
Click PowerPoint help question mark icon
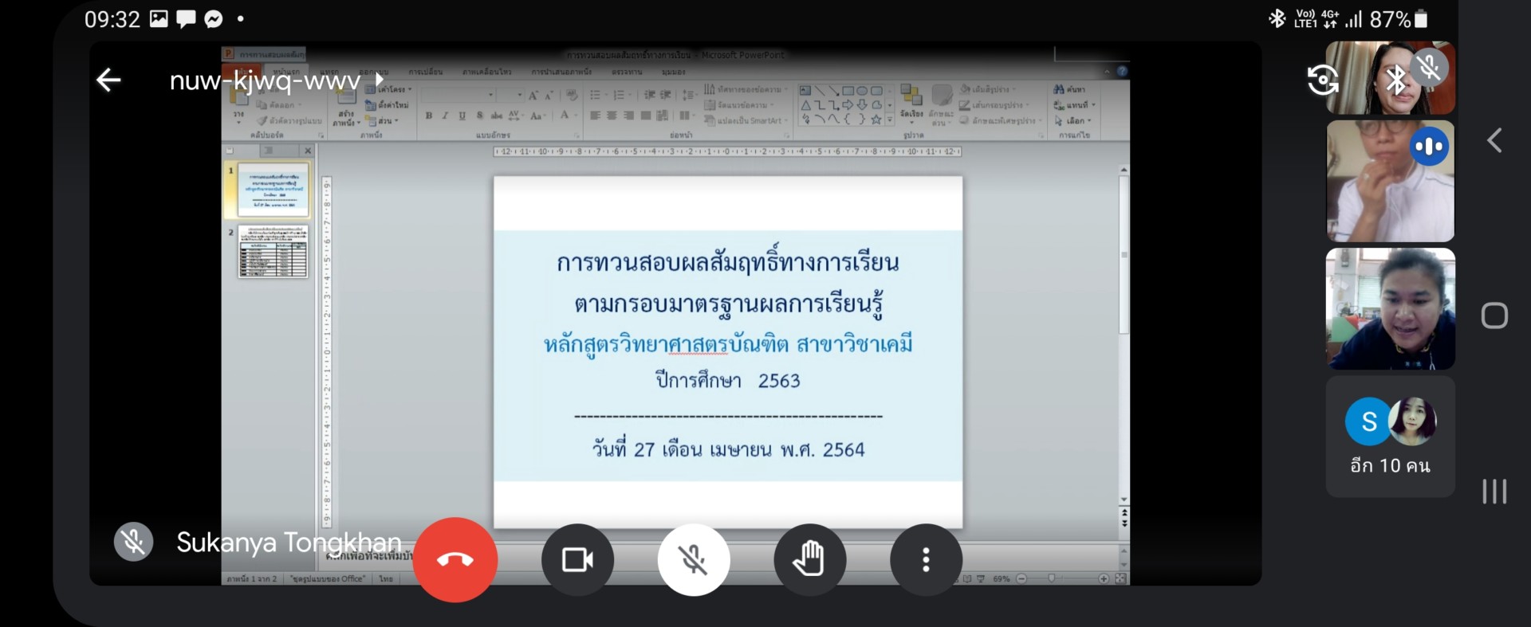pos(1122,72)
